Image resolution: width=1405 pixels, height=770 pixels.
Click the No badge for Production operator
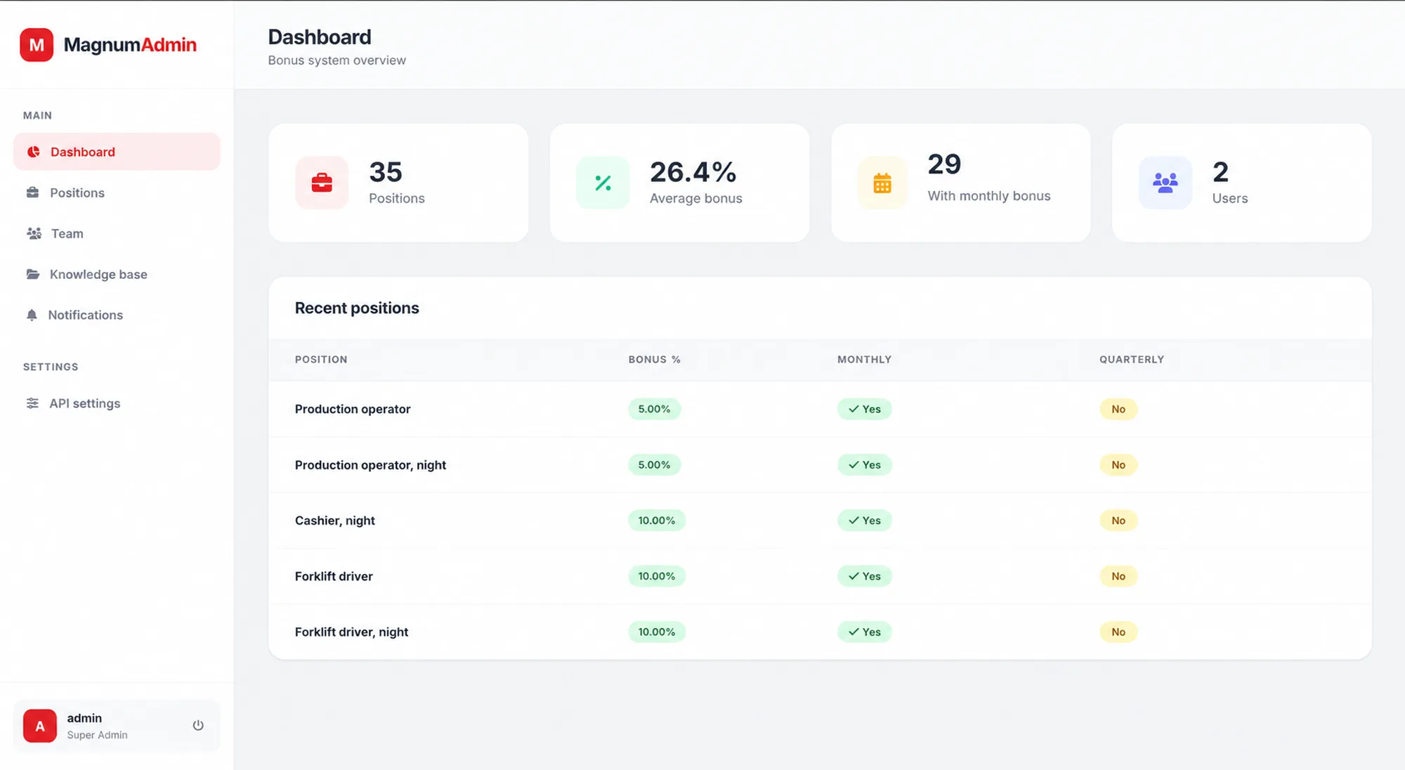click(1118, 409)
